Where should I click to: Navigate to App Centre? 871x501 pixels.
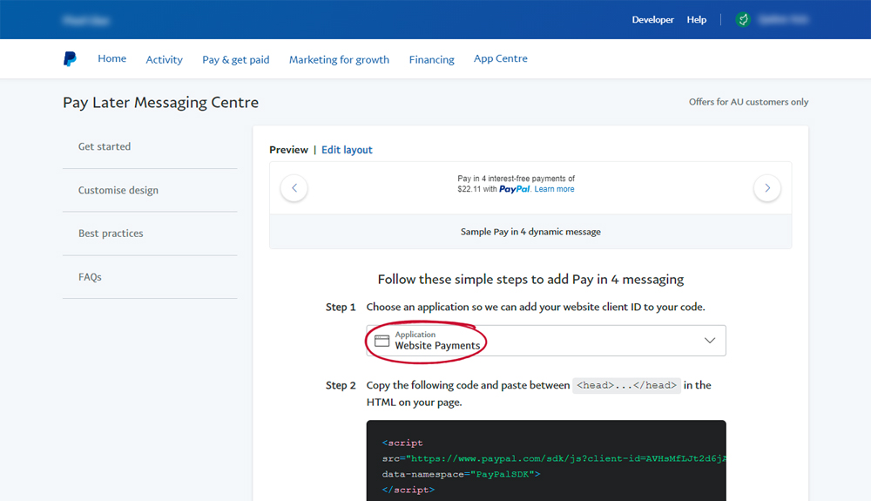(x=500, y=58)
